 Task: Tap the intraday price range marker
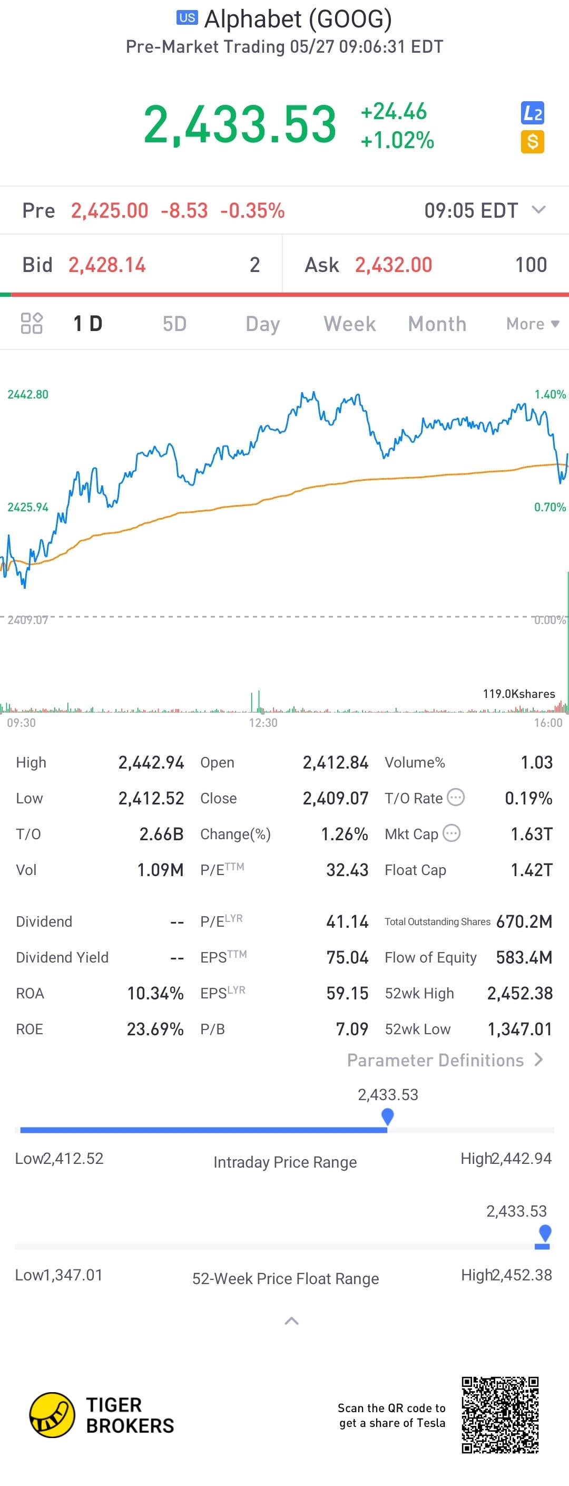[387, 1116]
